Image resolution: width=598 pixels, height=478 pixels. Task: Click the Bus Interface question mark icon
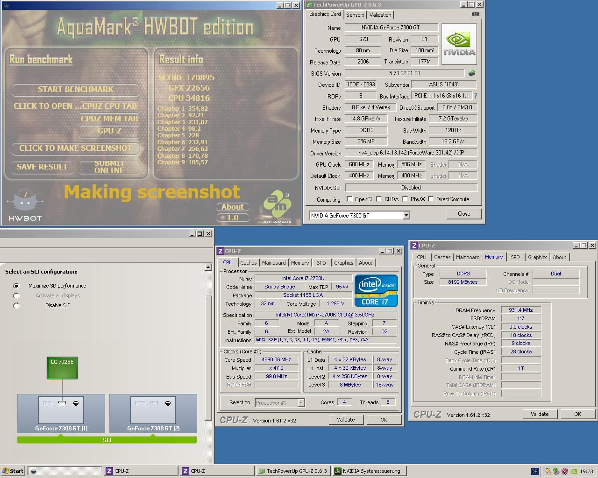[476, 96]
